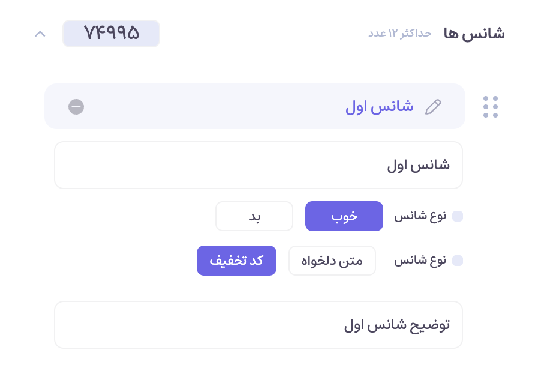Check the box beside the first نوع شانس

tap(458, 216)
